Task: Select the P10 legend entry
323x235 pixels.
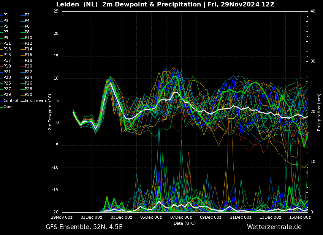Action: click(28, 38)
